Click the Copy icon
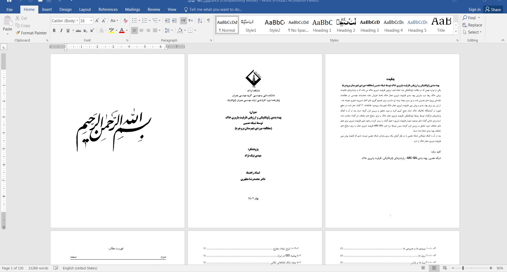This screenshot has width=507, height=272. (18, 26)
